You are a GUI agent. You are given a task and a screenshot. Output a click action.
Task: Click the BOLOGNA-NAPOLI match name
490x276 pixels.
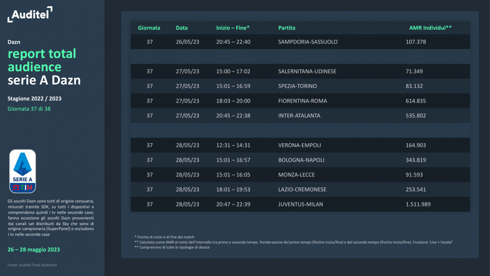(x=301, y=160)
